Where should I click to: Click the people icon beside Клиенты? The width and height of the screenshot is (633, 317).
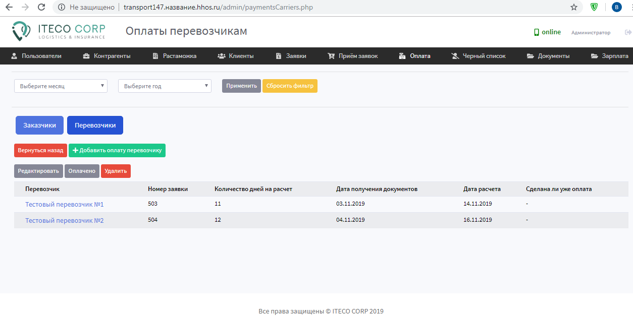222,56
